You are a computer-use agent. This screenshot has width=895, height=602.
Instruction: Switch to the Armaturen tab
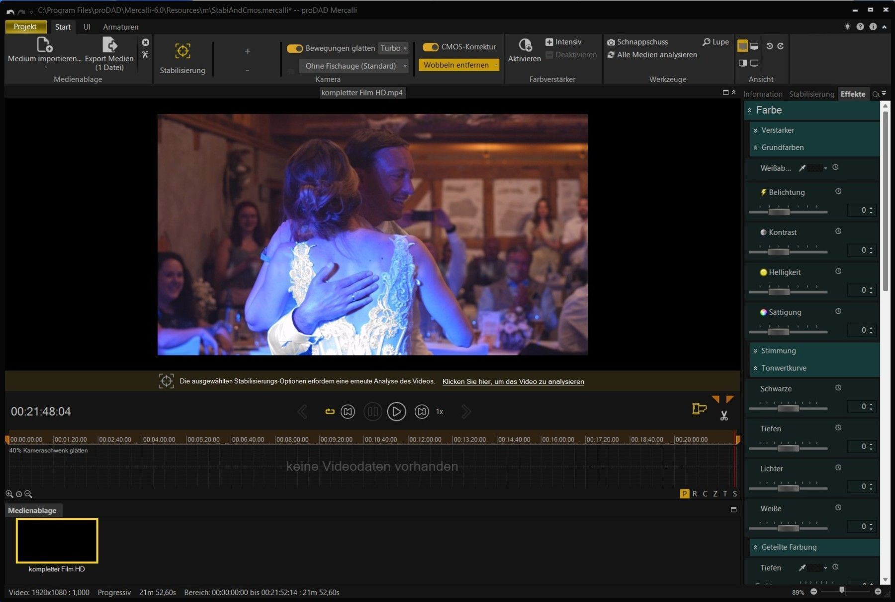[120, 27]
